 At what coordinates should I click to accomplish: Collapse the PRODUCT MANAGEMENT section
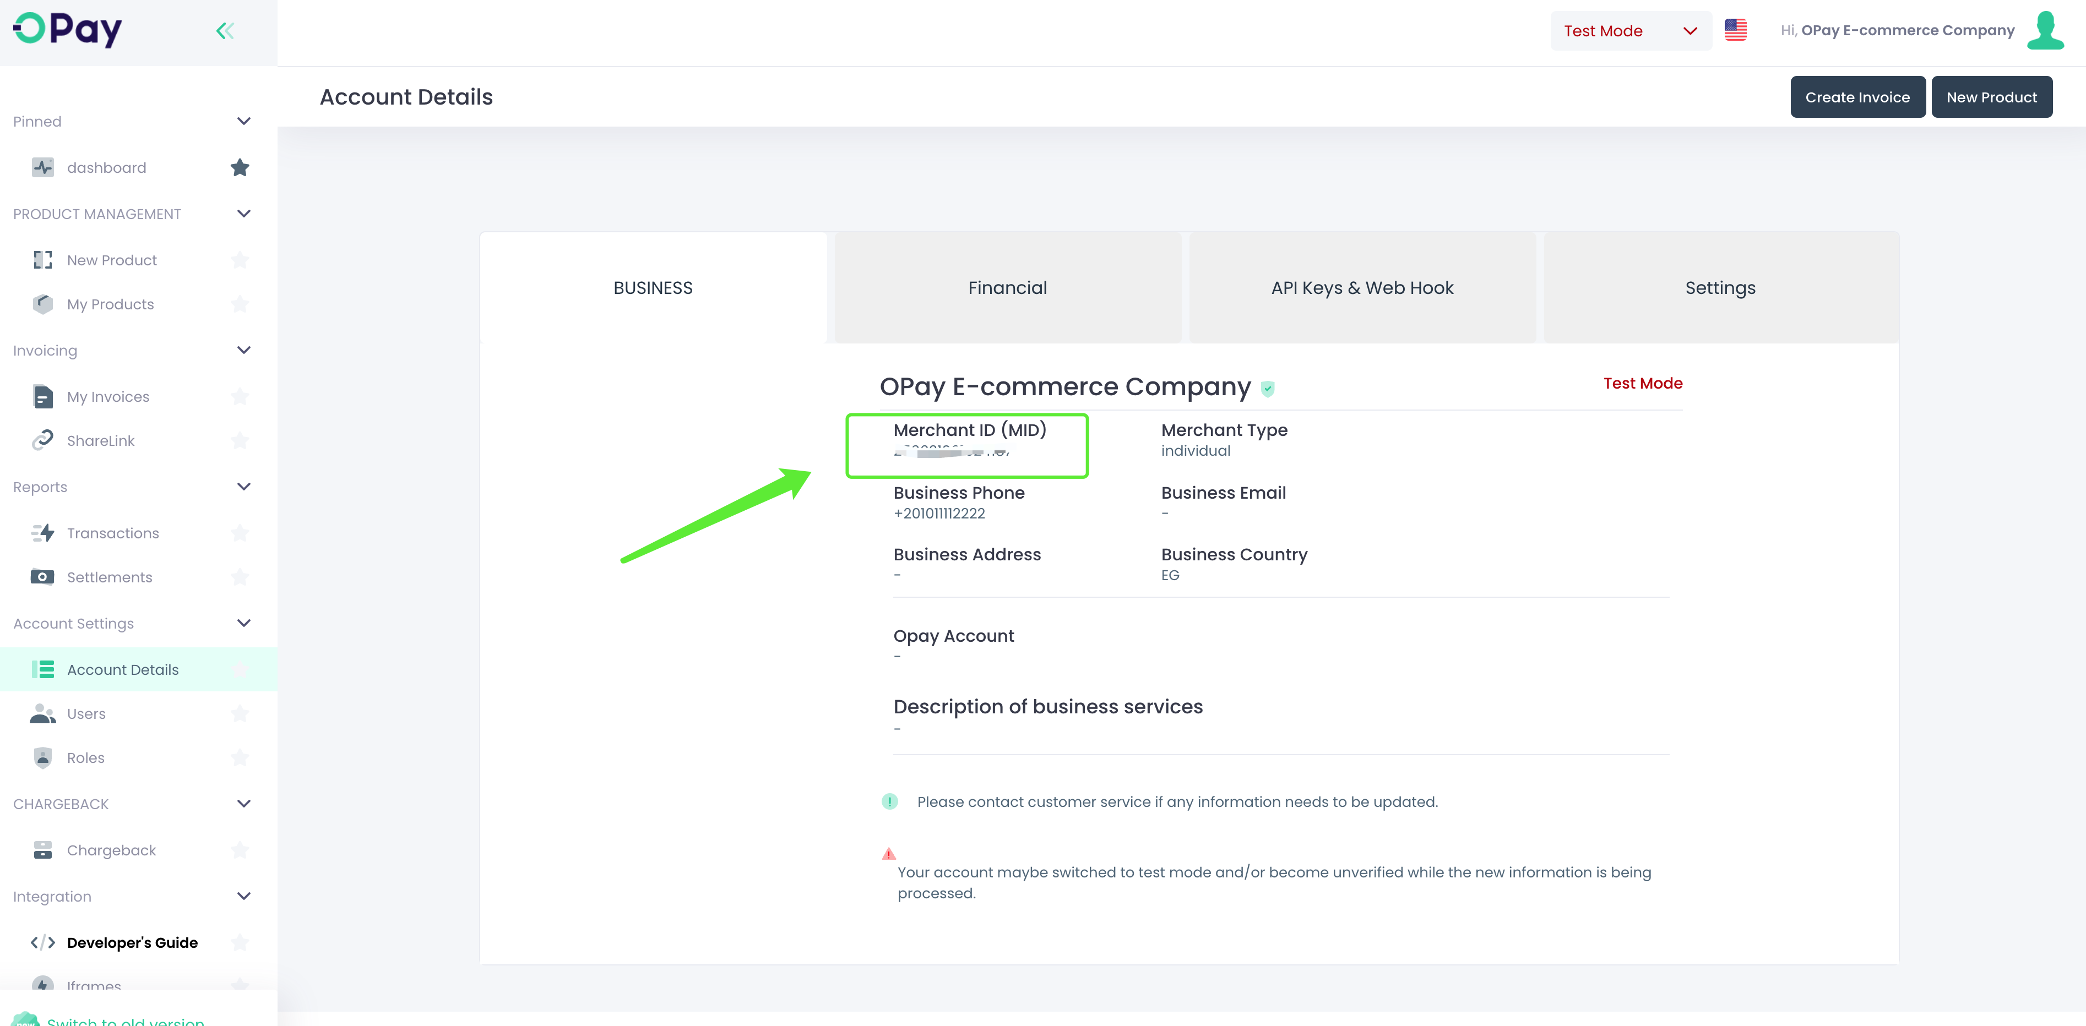pos(244,214)
